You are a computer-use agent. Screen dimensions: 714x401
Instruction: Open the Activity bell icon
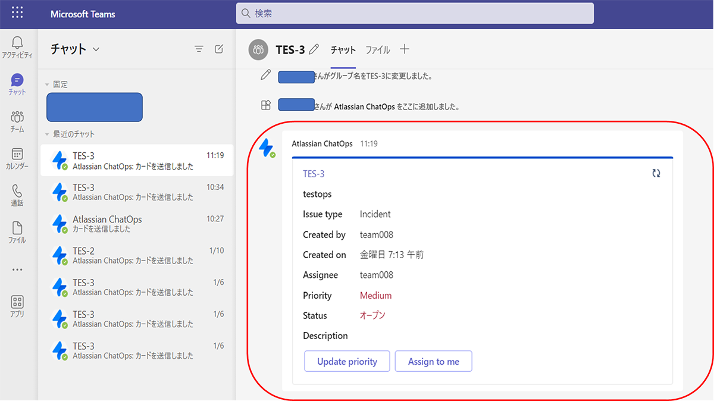[17, 43]
